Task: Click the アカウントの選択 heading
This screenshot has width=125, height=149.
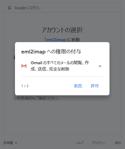Action: pos(62,30)
